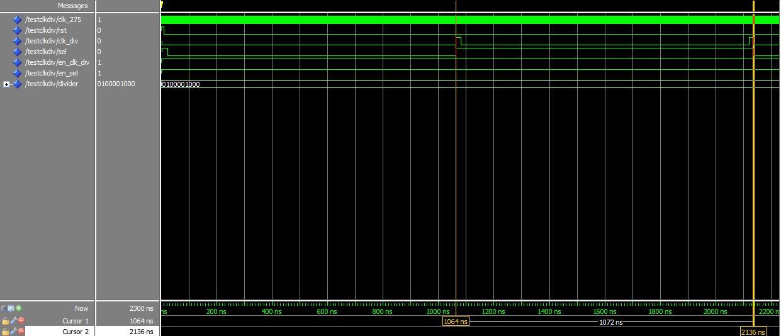Click the Messages column header

(73, 6)
